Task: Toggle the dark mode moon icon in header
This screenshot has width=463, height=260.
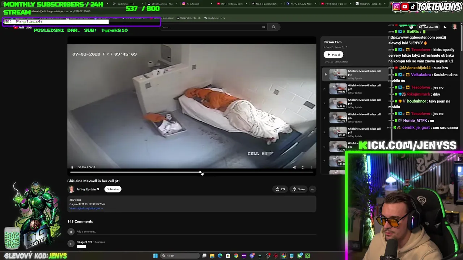Action: coord(445,27)
